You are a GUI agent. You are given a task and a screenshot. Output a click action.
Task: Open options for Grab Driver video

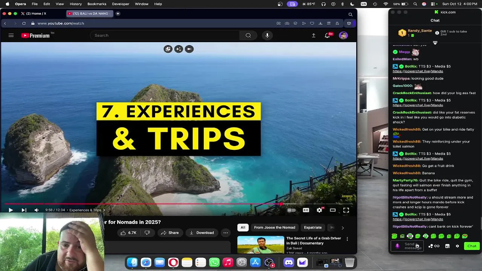click(x=347, y=239)
